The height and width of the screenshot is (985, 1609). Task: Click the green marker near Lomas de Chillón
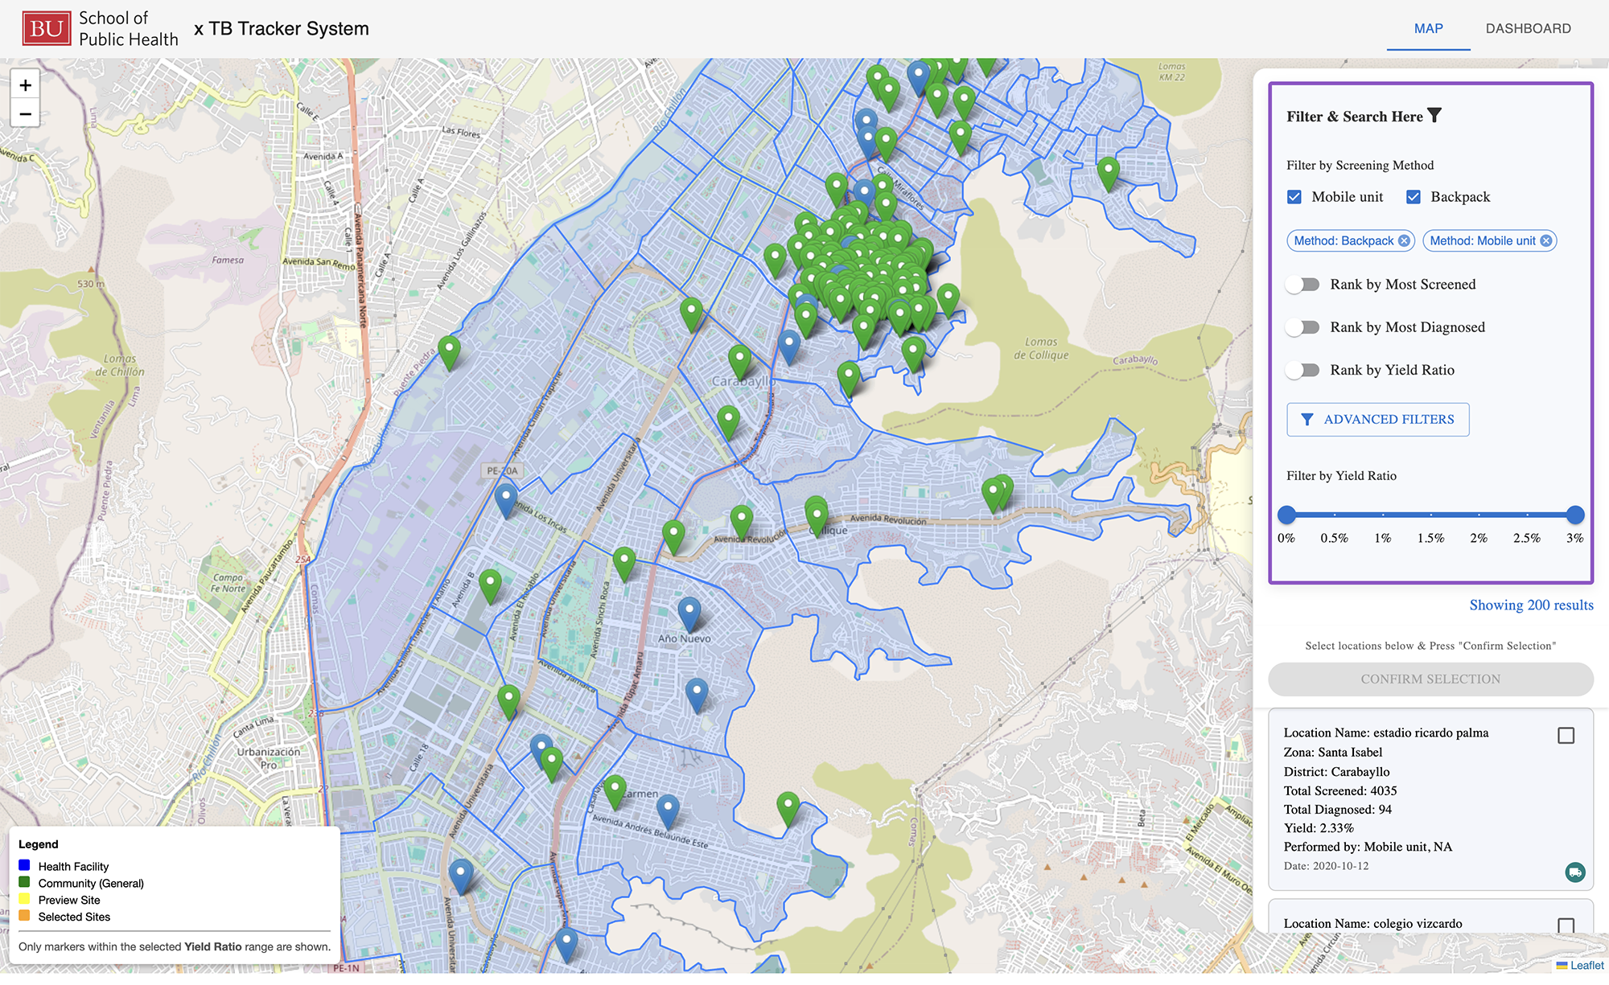tap(449, 351)
